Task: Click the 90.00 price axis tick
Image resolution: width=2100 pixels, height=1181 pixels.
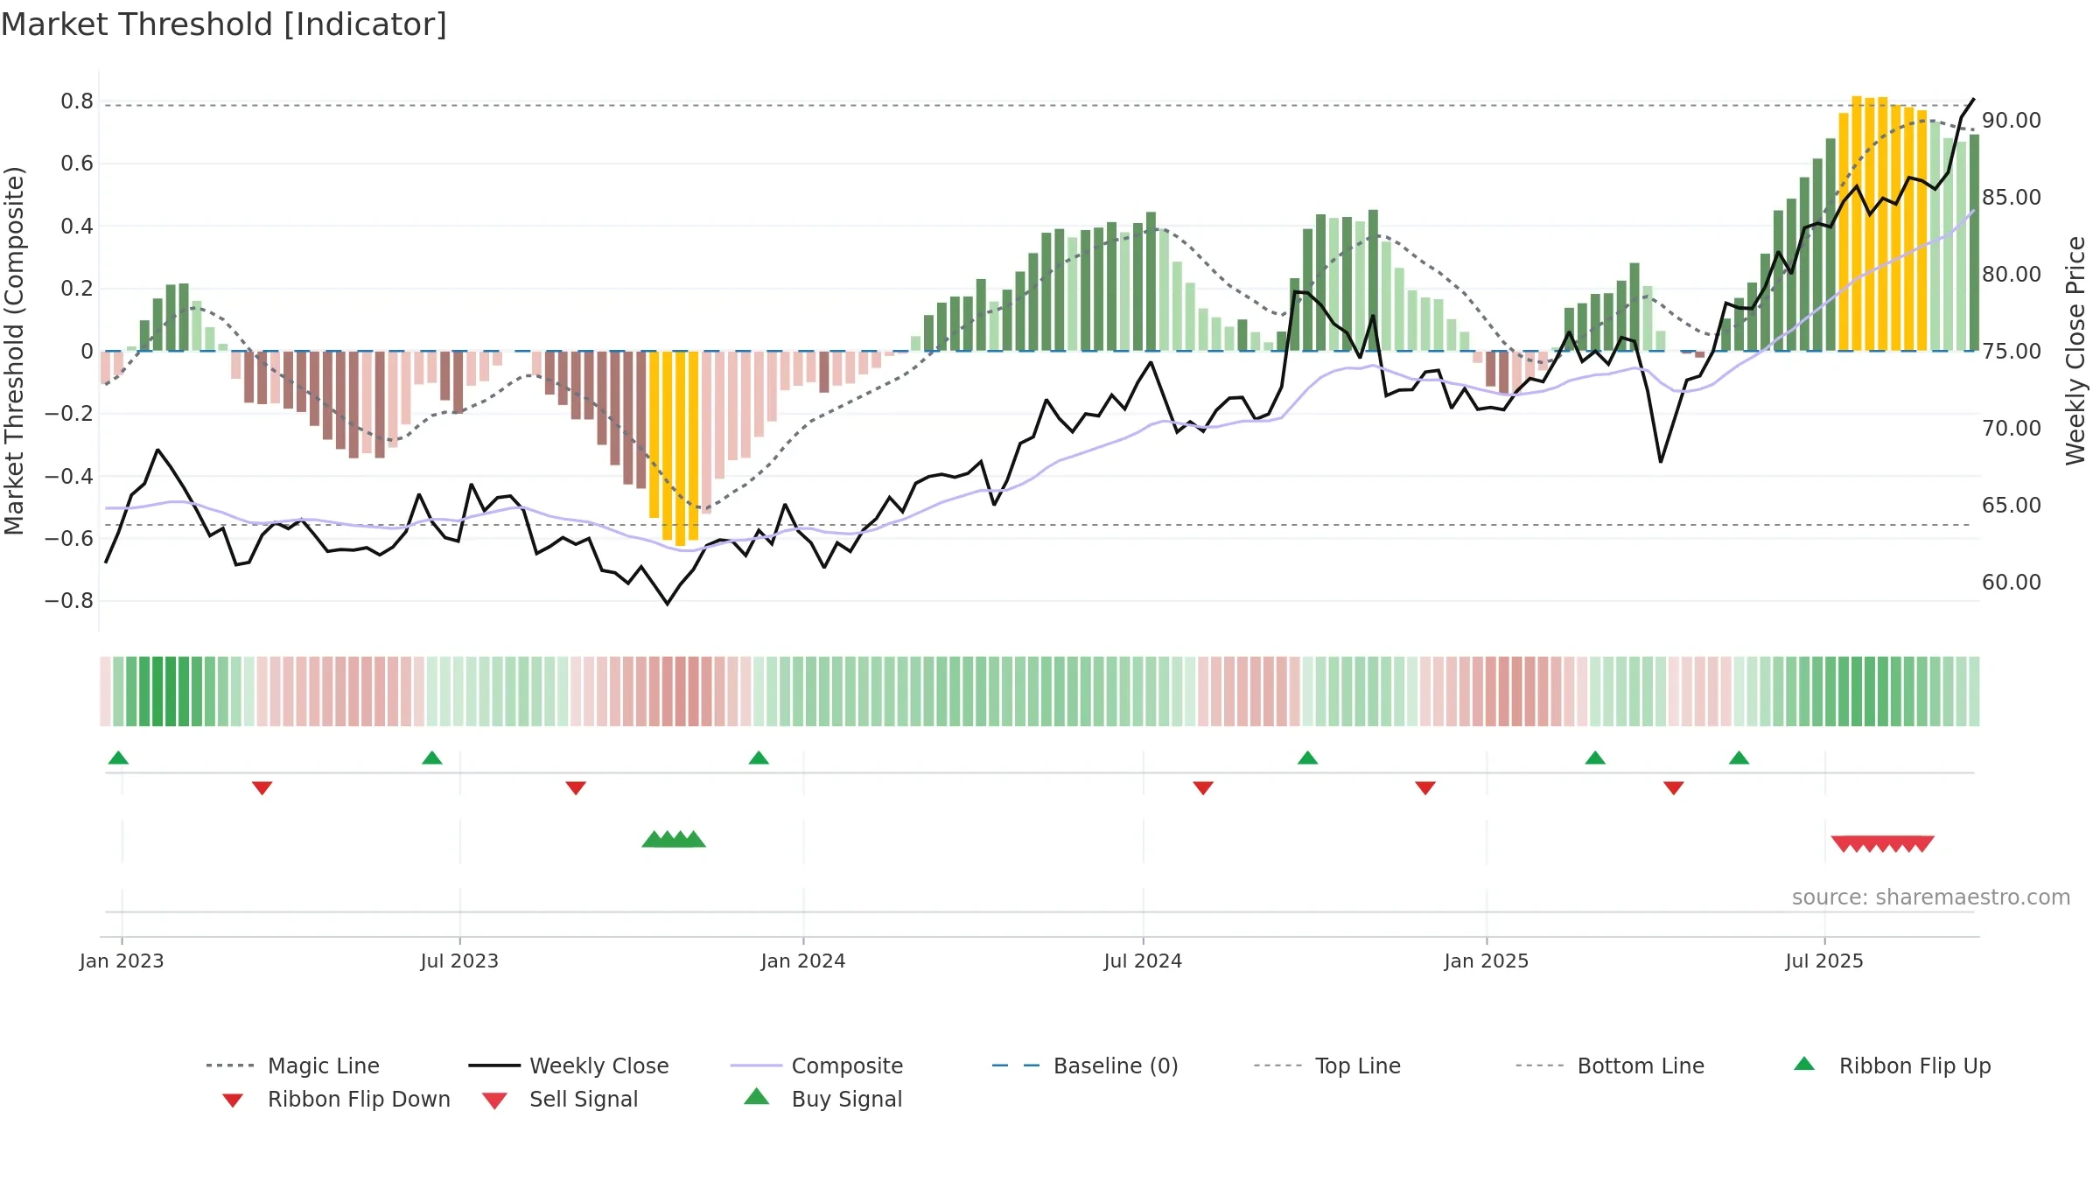Action: pos(2012,121)
